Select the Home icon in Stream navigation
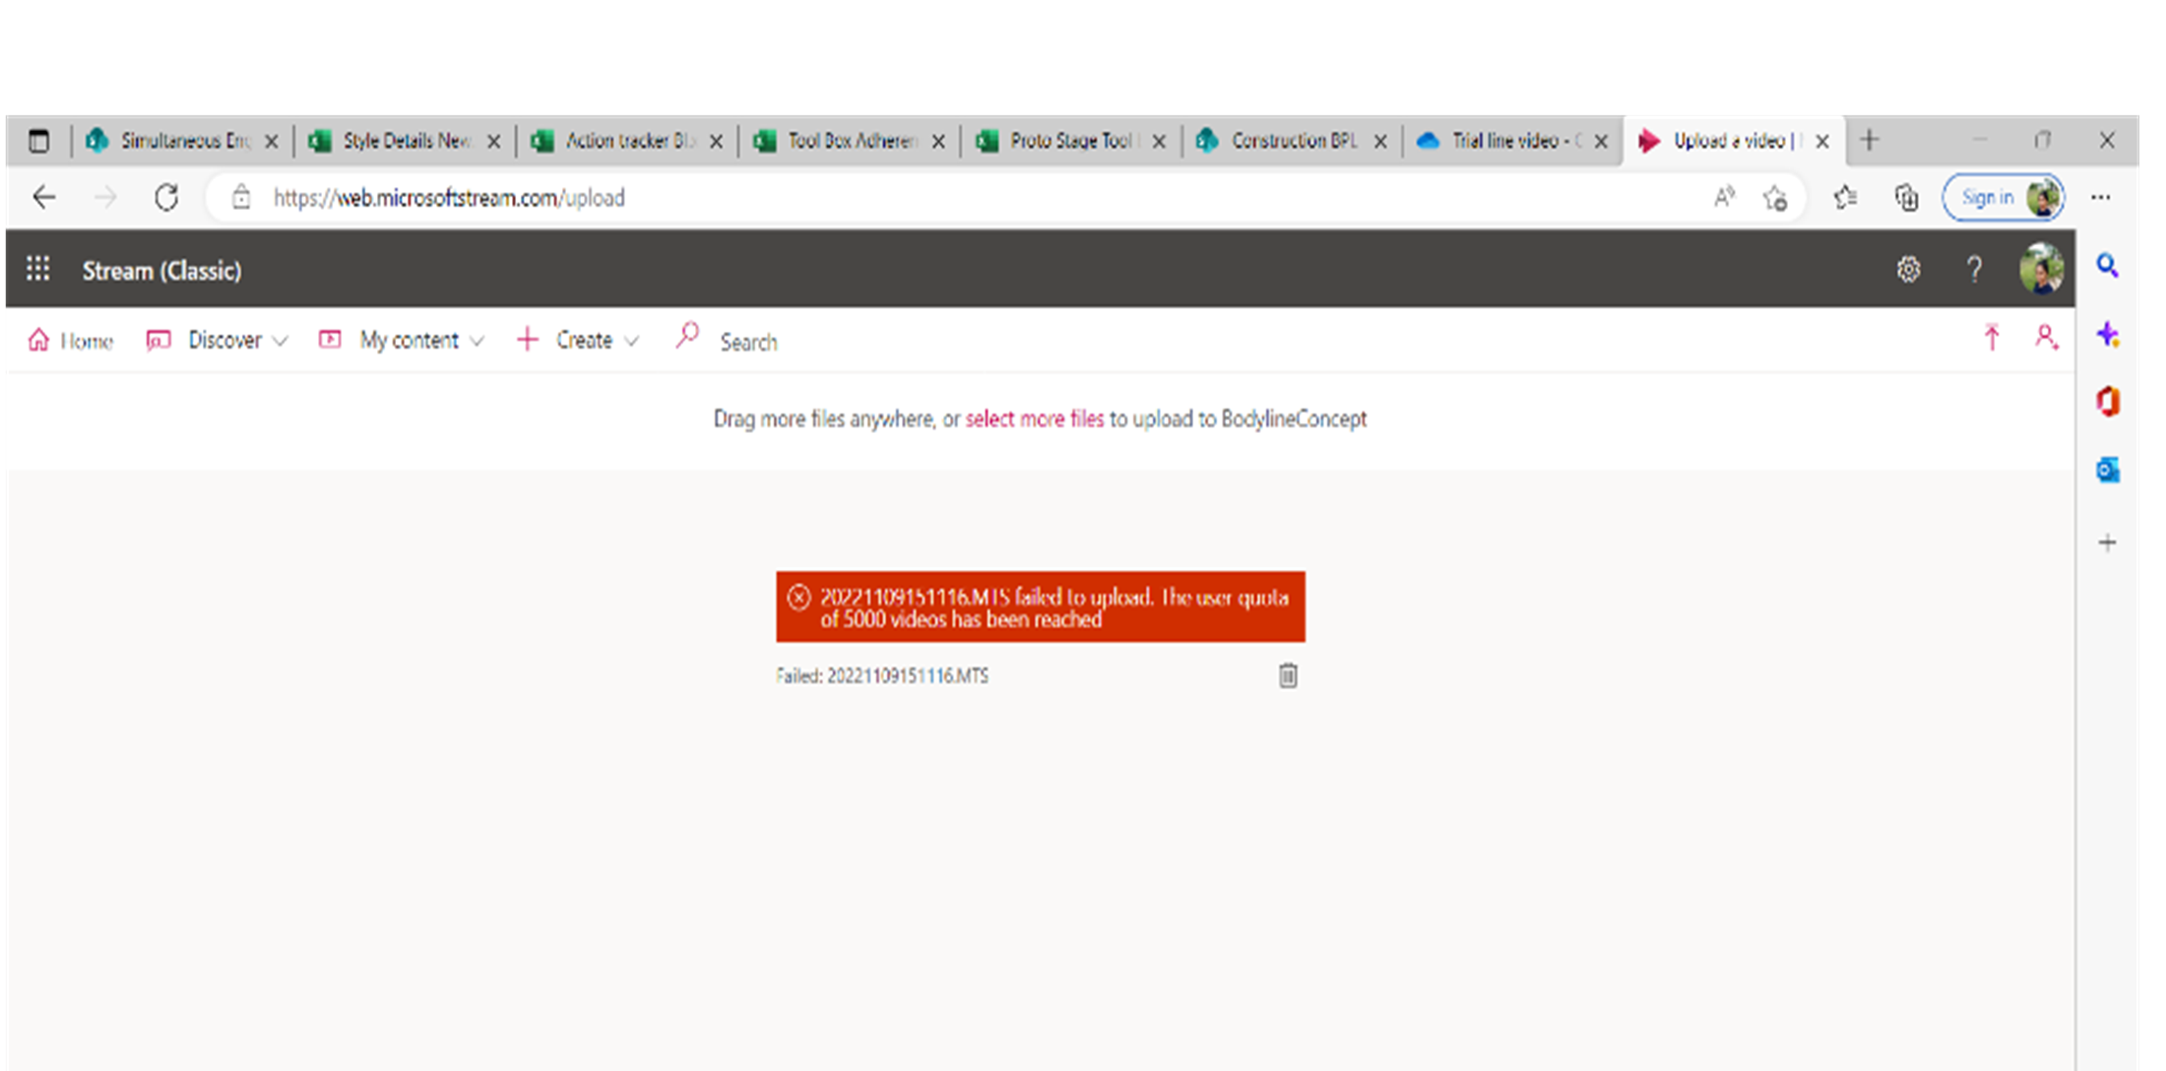2166x1071 pixels. (39, 339)
